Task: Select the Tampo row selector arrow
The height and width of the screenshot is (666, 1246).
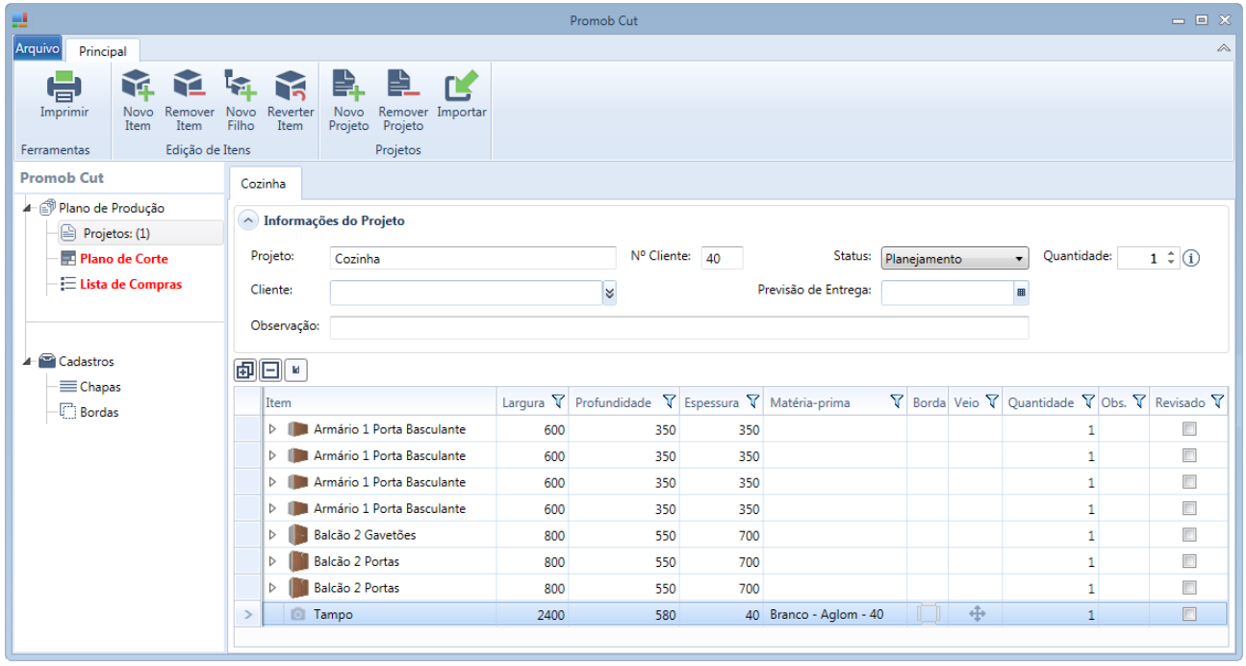Action: (x=247, y=614)
